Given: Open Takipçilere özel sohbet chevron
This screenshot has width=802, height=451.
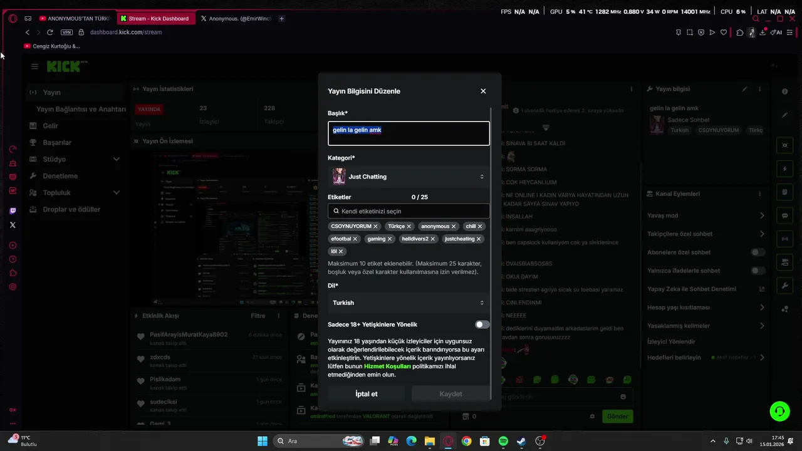Looking at the screenshot, I should click(x=762, y=234).
